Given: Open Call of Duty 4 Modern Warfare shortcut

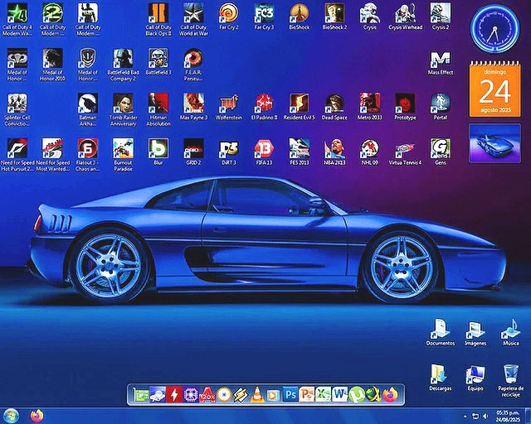Looking at the screenshot, I should coord(17,20).
